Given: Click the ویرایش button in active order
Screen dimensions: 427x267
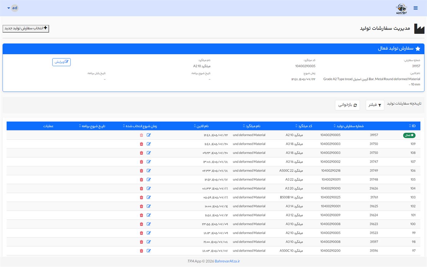Looking at the screenshot, I should click(x=61, y=62).
